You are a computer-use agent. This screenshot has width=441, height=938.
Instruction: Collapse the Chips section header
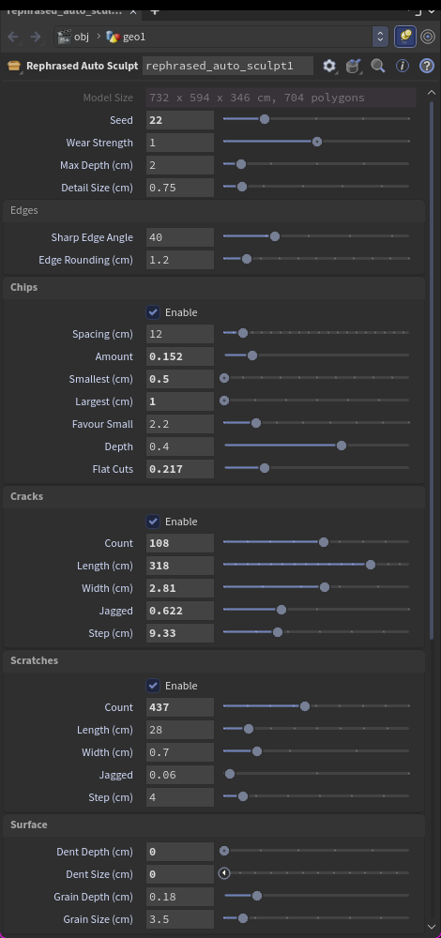click(x=214, y=287)
